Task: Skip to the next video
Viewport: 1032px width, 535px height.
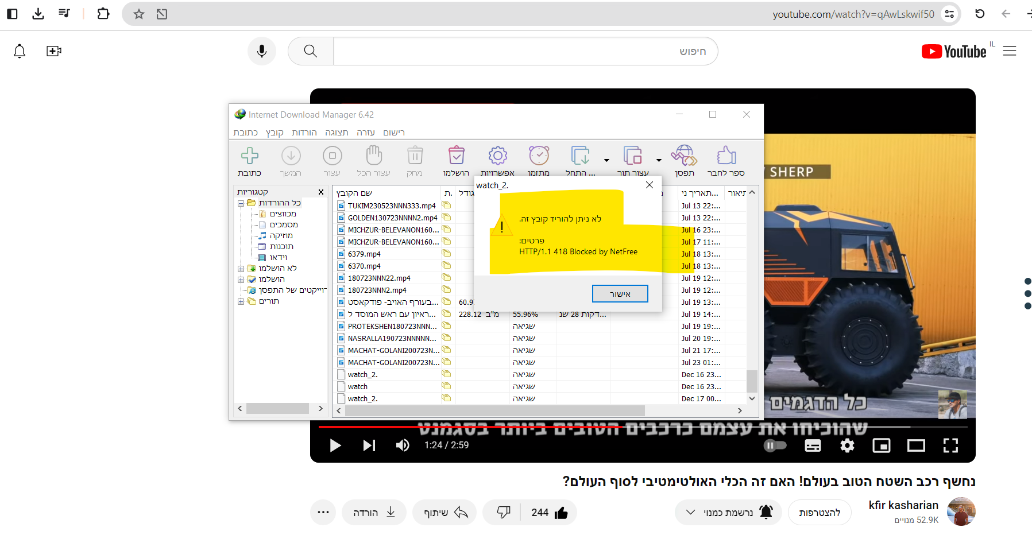Action: (x=369, y=445)
